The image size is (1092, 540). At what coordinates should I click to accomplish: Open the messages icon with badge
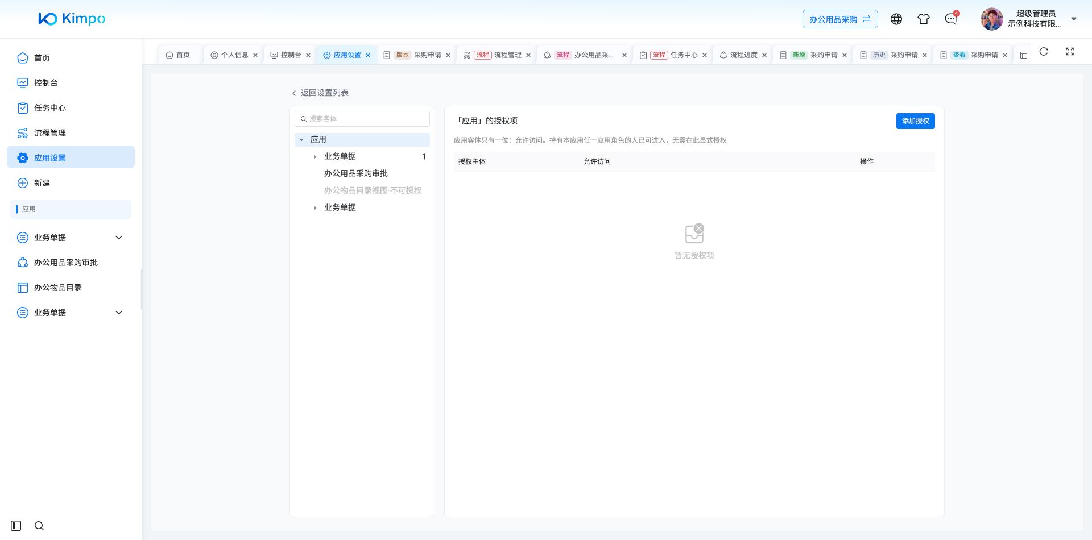951,19
